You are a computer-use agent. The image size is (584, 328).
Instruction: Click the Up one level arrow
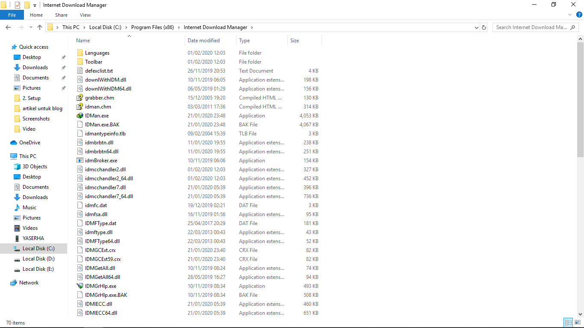coord(40,27)
